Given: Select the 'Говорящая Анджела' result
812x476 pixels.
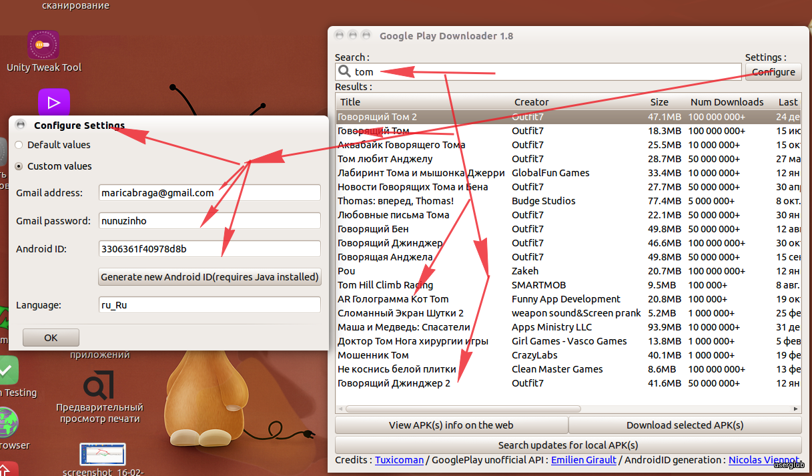Looking at the screenshot, I should [x=568, y=257].
